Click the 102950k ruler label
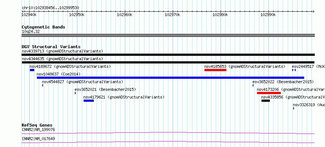This screenshot has width=325, height=147. [x=77, y=15]
